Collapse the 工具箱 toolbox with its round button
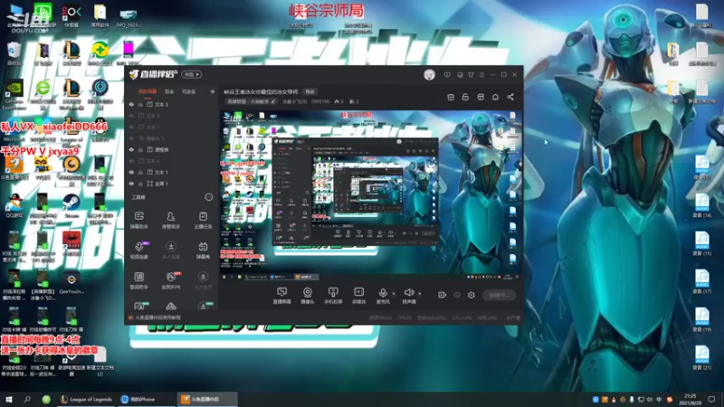Image resolution: width=724 pixels, height=407 pixels. coord(209,197)
